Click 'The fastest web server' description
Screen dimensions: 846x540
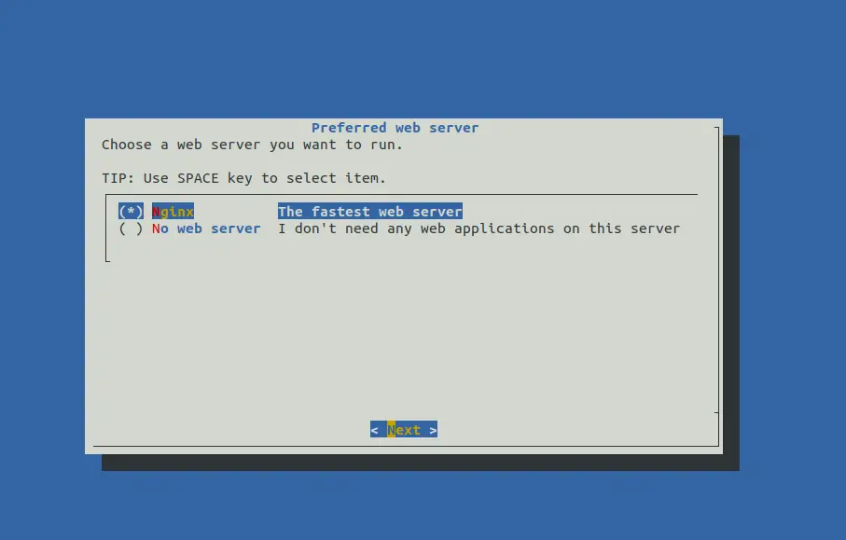[370, 212]
